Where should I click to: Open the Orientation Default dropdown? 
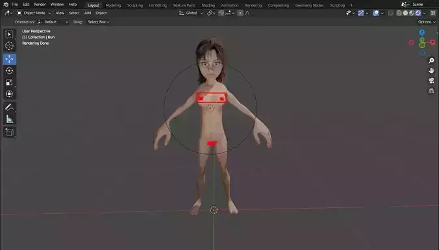(x=53, y=22)
